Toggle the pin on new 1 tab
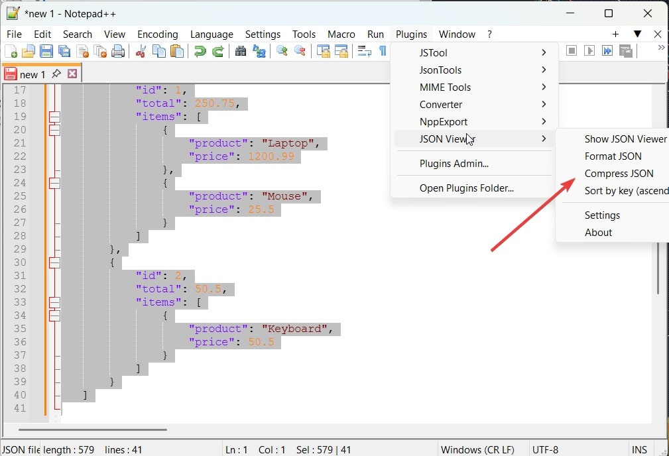 (x=56, y=74)
